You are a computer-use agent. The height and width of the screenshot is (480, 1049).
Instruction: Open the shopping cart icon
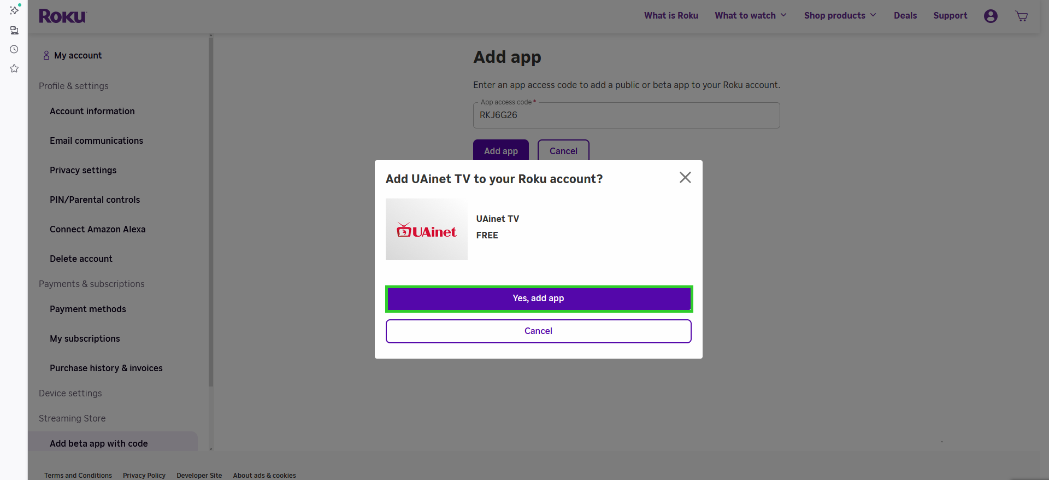(x=1021, y=16)
